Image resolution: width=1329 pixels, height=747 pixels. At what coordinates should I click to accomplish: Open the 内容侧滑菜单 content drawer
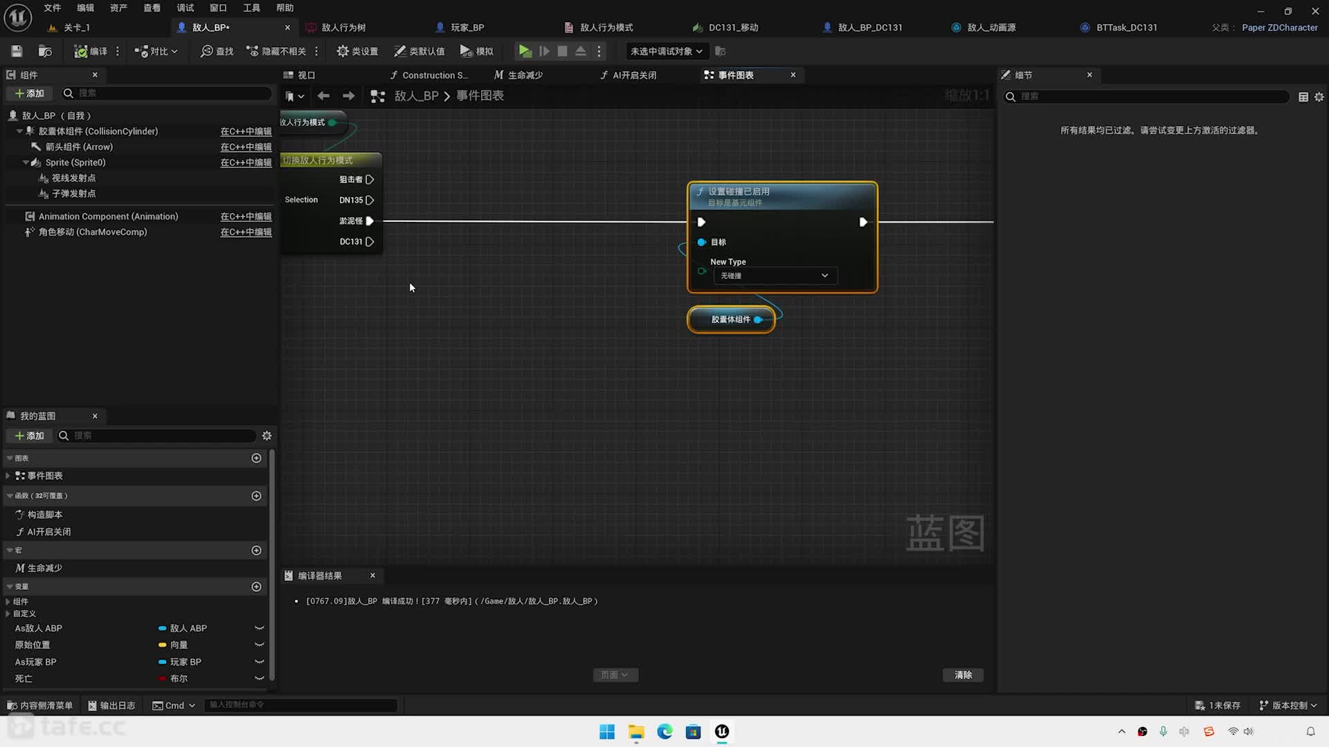39,705
